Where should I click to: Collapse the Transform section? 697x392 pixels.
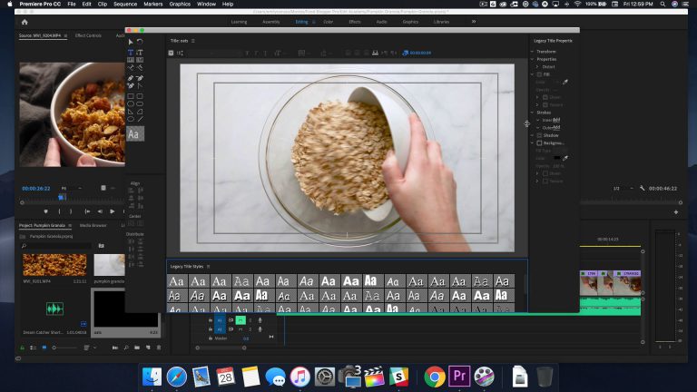click(532, 52)
